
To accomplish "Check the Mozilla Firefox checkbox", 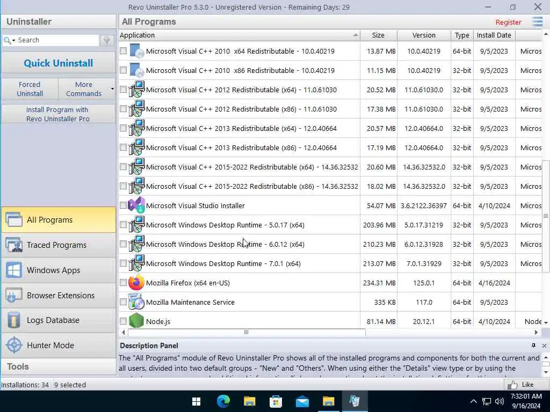I will point(123,282).
